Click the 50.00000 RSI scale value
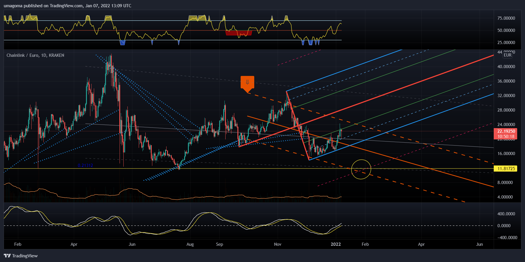The width and height of the screenshot is (525, 262). point(506,30)
